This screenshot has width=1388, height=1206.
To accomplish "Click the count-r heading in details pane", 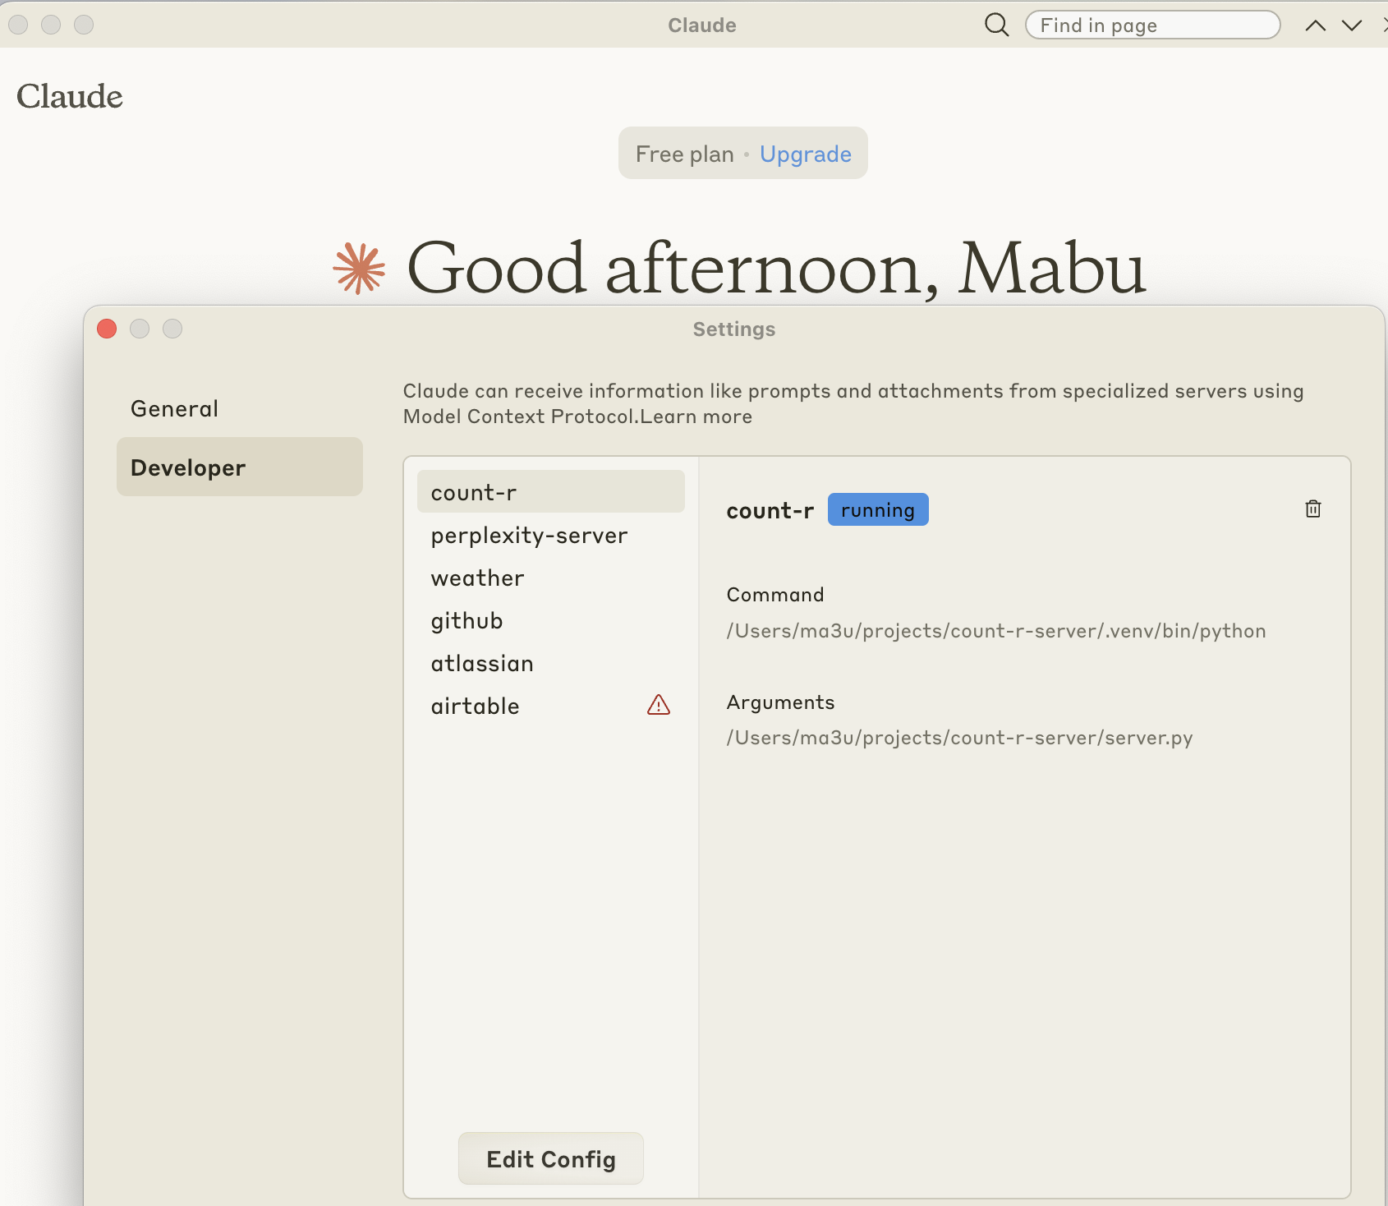I will click(x=770, y=510).
